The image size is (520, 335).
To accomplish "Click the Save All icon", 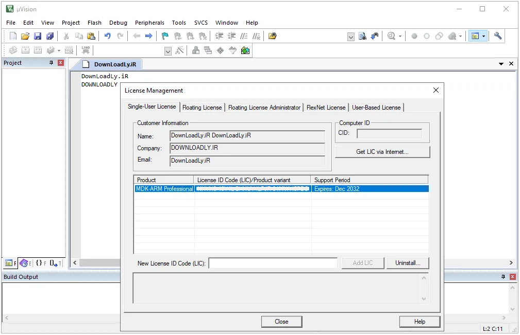I will point(50,36).
